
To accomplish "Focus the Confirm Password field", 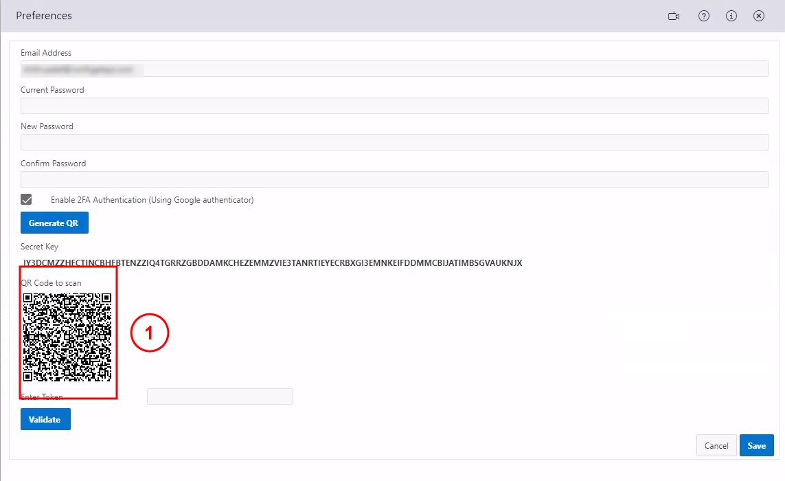I will click(394, 179).
